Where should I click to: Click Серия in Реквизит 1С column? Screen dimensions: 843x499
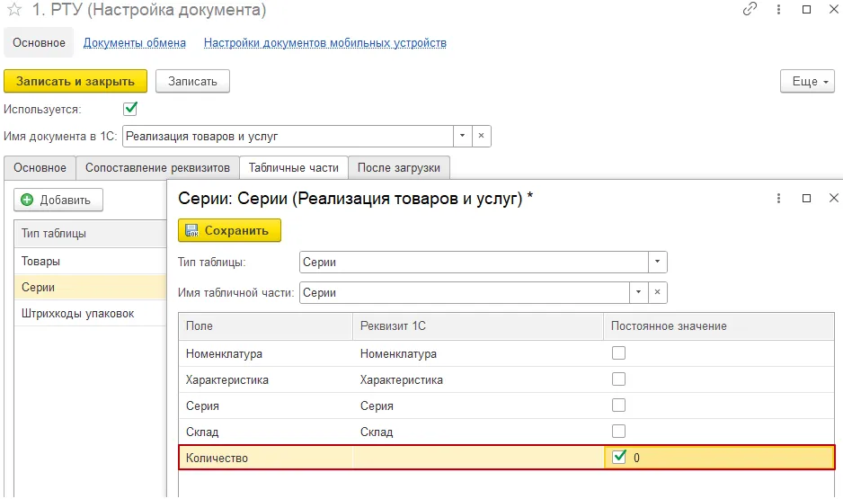[x=478, y=405]
